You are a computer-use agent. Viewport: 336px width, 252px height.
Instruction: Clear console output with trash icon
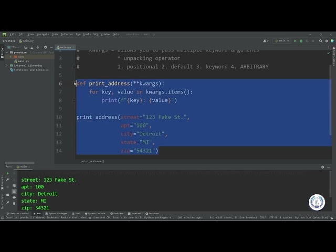click(14, 203)
